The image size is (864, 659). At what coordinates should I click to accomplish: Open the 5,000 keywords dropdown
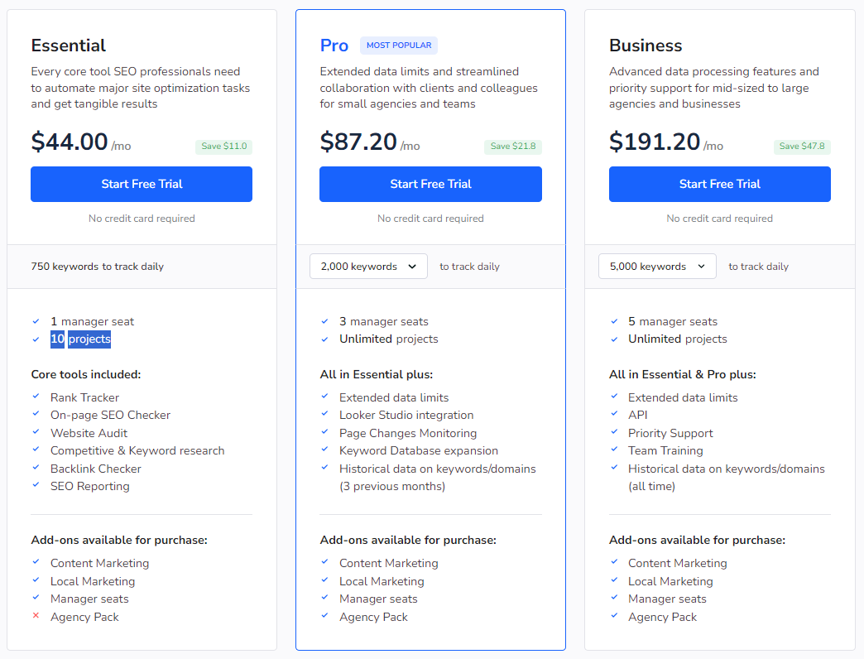657,267
